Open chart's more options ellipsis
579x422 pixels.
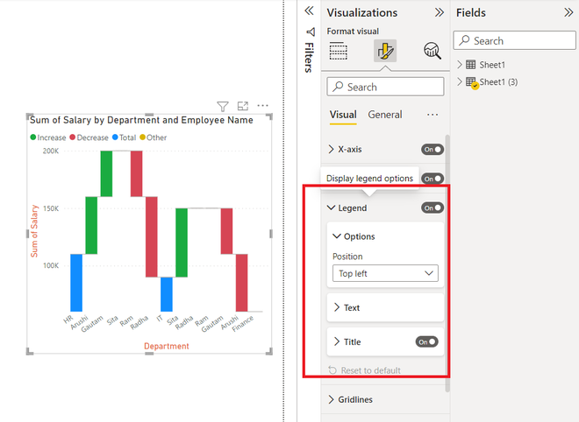click(x=262, y=106)
